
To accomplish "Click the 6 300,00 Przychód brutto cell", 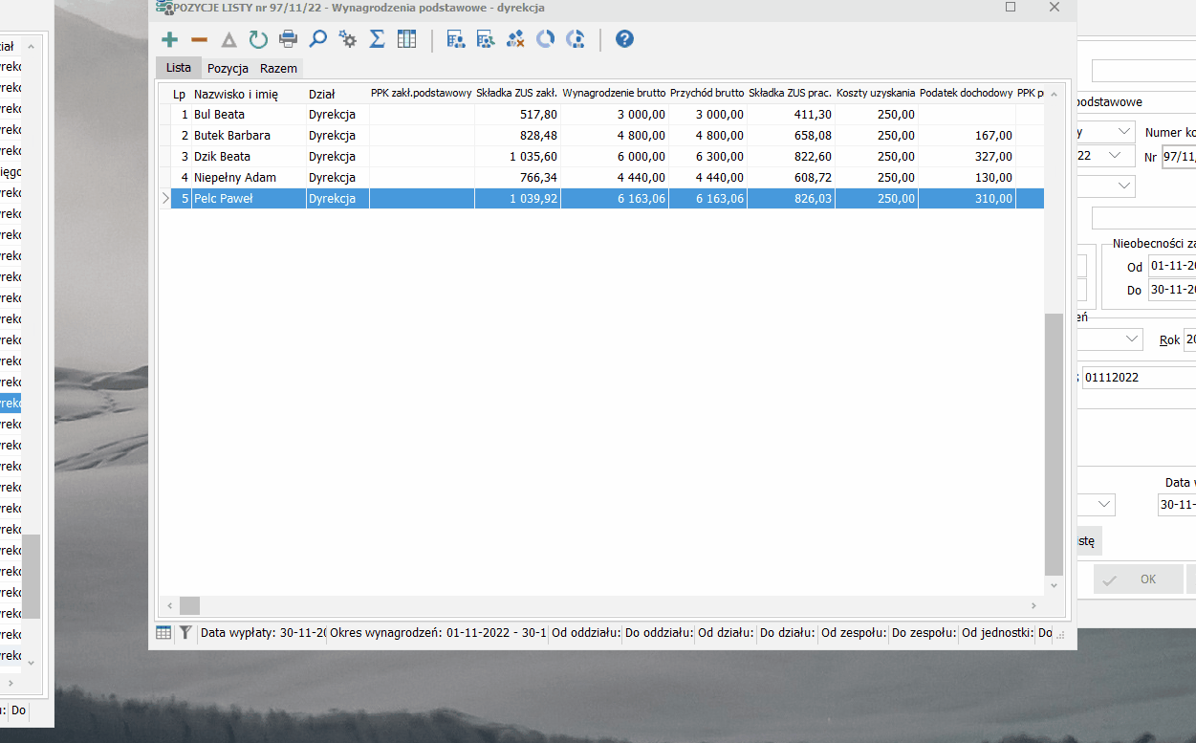I will pos(707,157).
